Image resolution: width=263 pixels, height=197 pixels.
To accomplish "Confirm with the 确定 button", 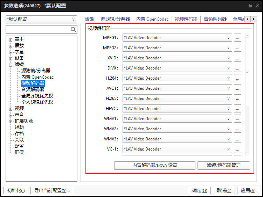I will pyautogui.click(x=200, y=190).
